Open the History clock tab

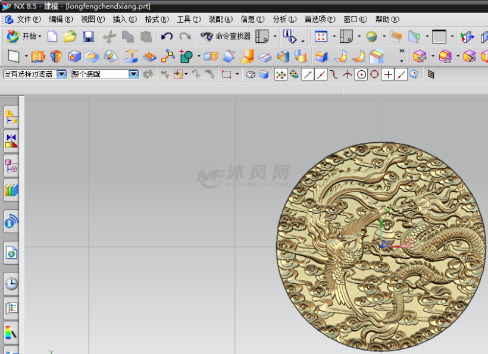11,283
